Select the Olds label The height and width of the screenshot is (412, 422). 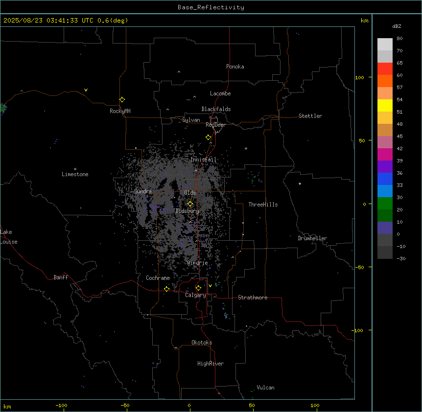(190, 193)
